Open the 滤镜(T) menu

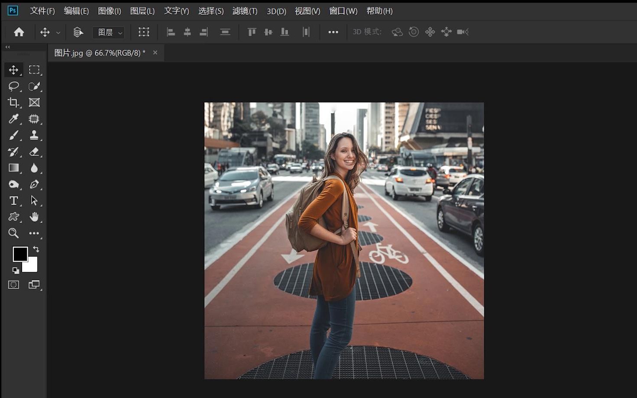click(x=245, y=11)
